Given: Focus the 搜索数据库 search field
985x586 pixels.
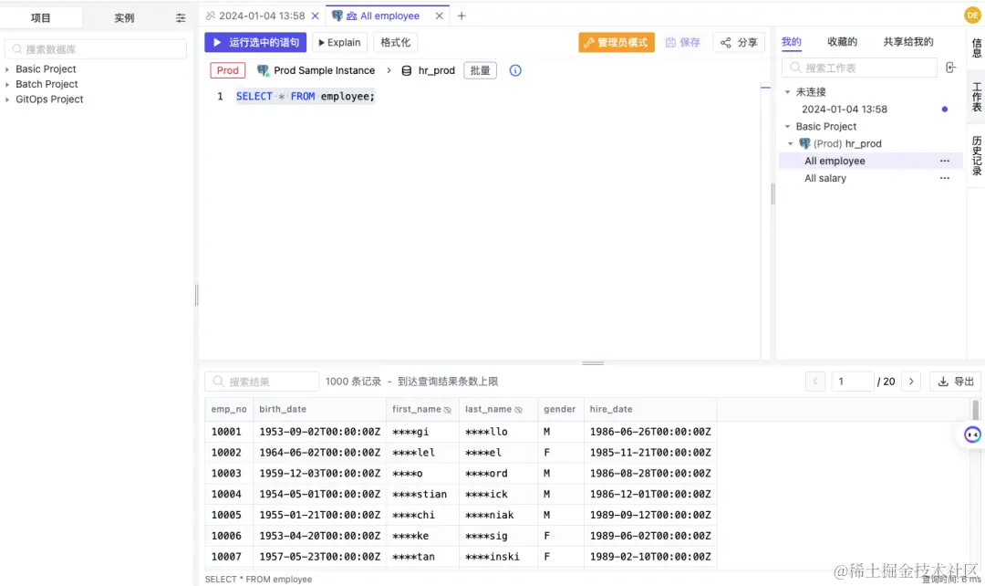Looking at the screenshot, I should [96, 49].
